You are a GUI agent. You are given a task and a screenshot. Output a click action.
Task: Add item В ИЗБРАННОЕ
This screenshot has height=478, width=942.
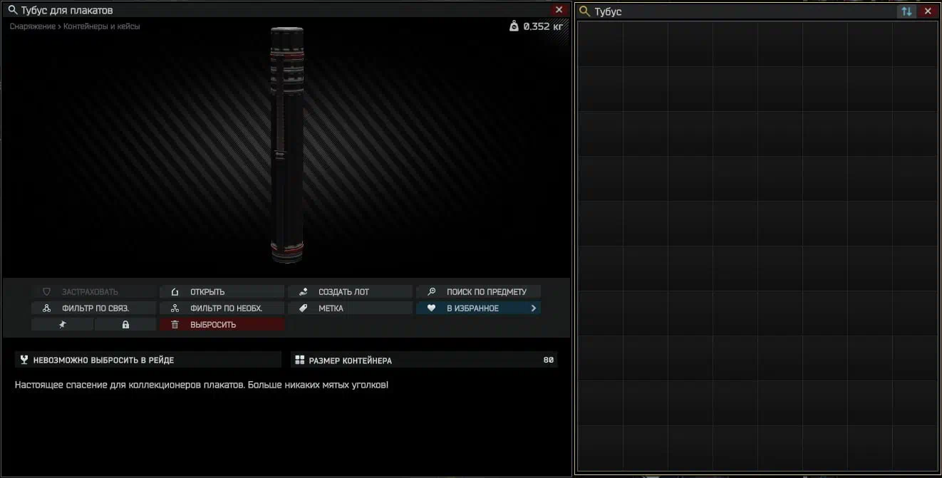(478, 308)
